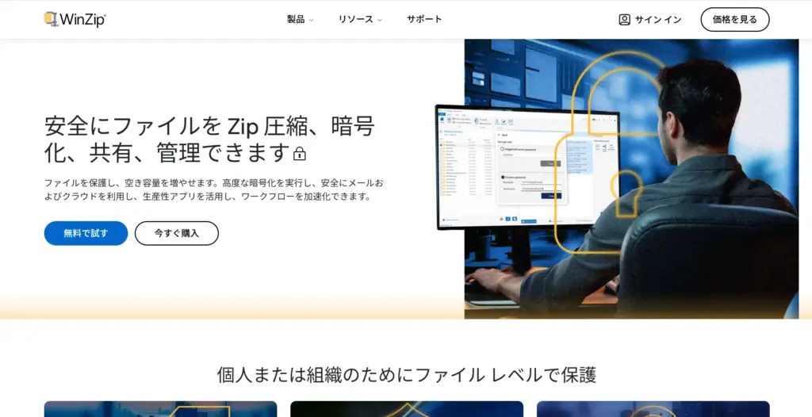This screenshot has height=417, width=812.
Task: Open the right feature card image
Action: [x=653, y=409]
